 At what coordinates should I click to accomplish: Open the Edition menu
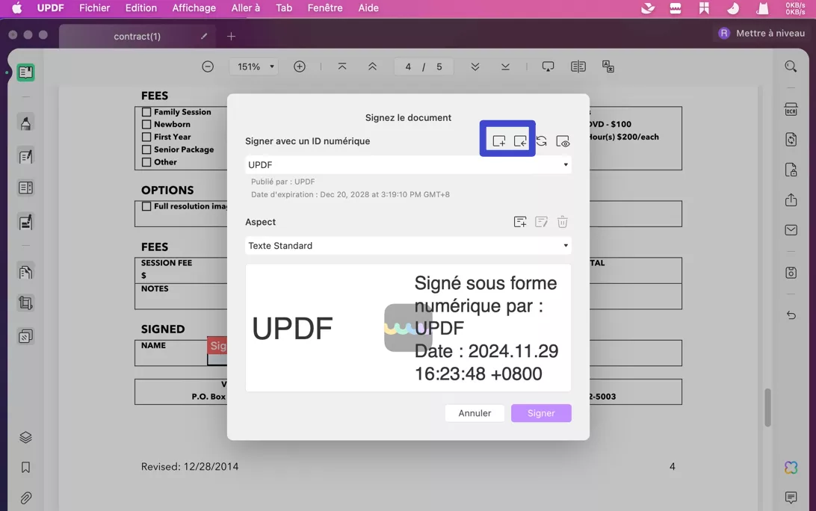click(141, 7)
